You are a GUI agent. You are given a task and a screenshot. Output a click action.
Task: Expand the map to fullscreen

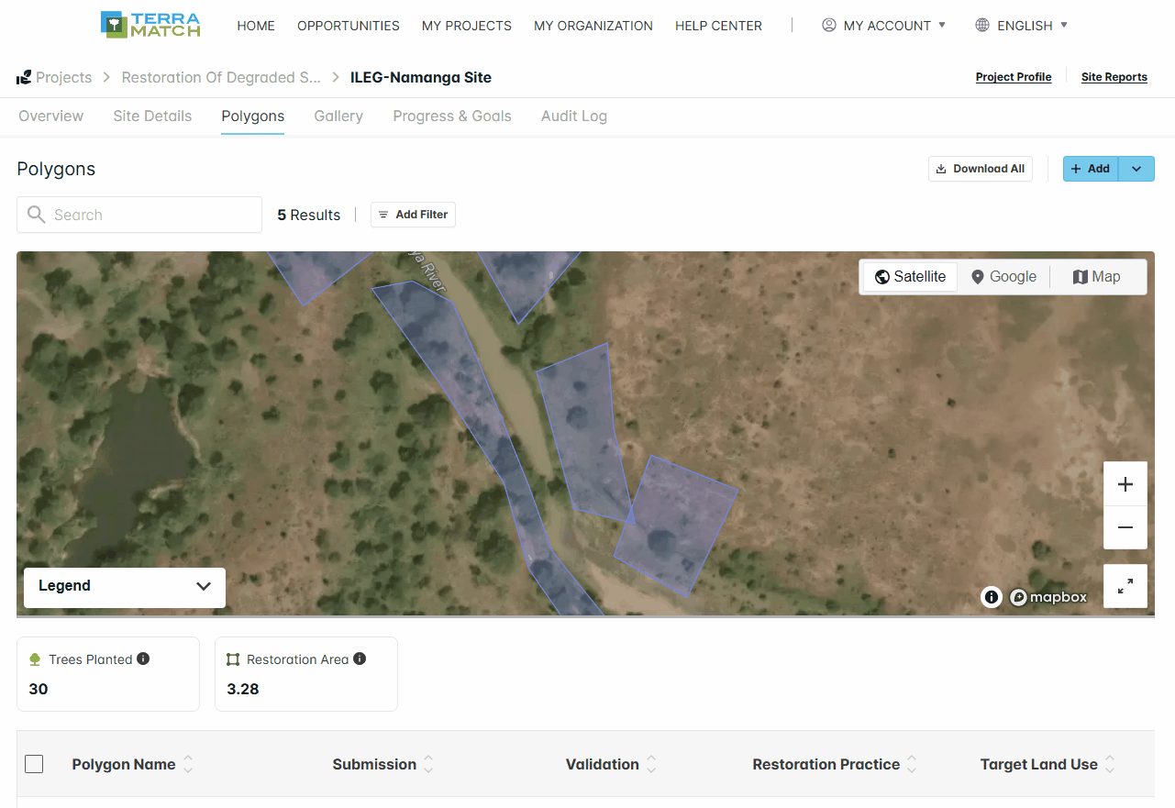pyautogui.click(x=1125, y=586)
